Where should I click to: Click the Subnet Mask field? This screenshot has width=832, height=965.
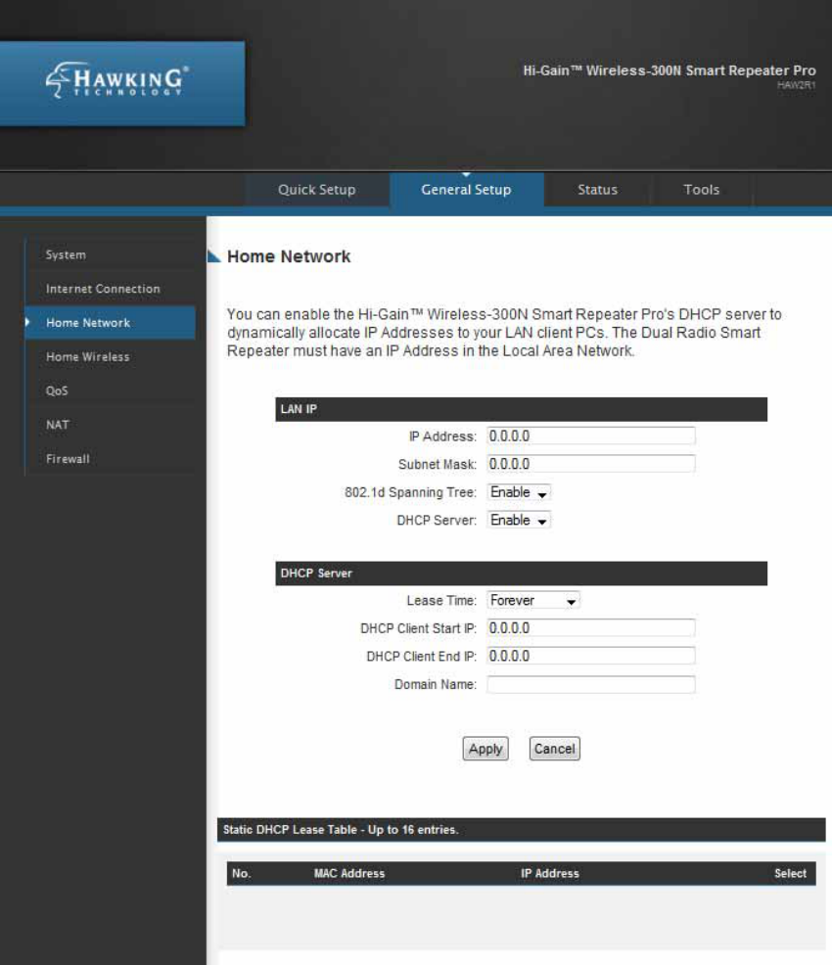[x=591, y=464]
